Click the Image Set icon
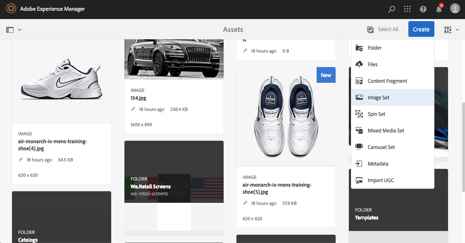Viewport: 465px width, 243px height. [x=359, y=97]
